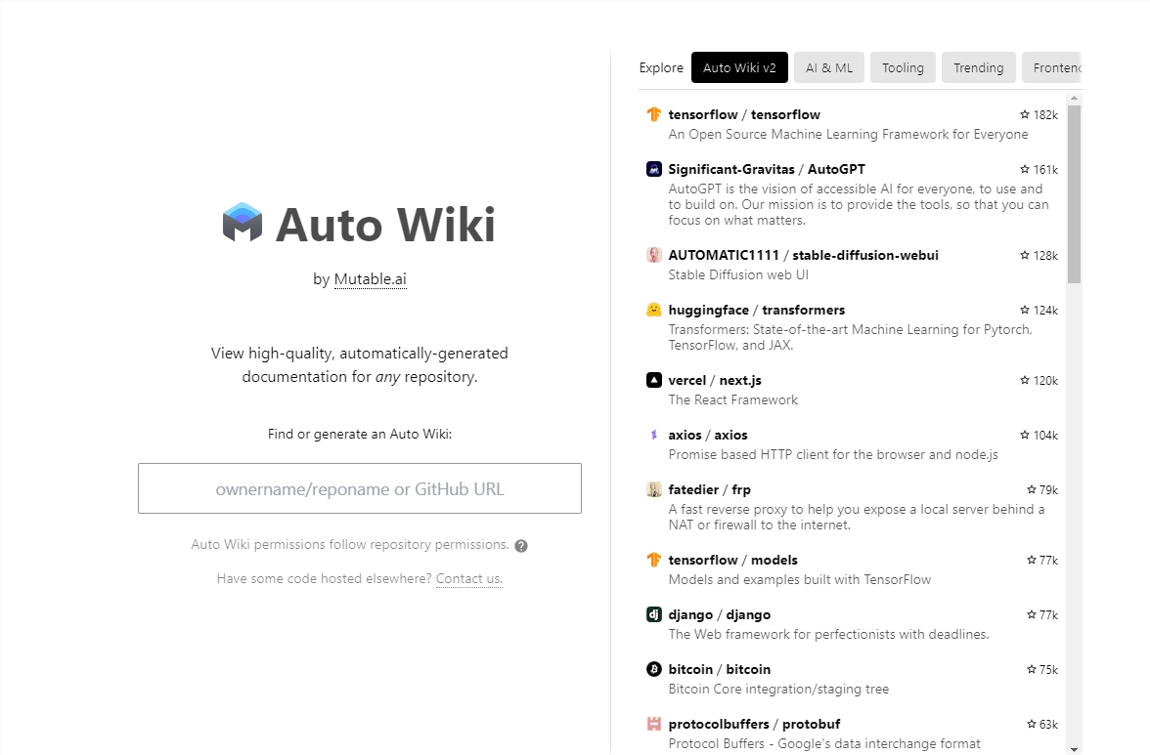This screenshot has width=1150, height=755.
Task: Click the Contact us link
Action: point(468,578)
